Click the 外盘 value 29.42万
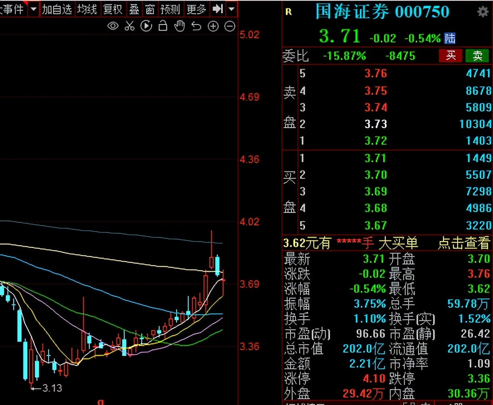This screenshot has height=405, width=493. (x=364, y=393)
